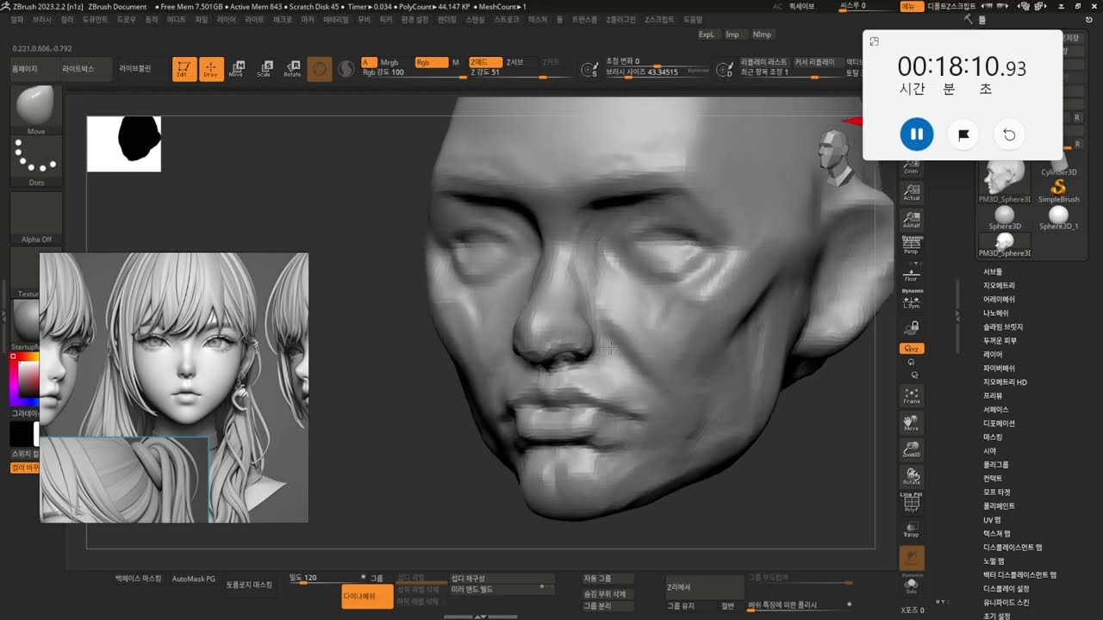This screenshot has width=1103, height=620.
Task: Click the hair reference image thumbnail
Action: 174,387
